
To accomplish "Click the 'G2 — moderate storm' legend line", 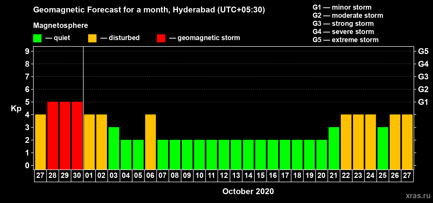I will point(348,15).
